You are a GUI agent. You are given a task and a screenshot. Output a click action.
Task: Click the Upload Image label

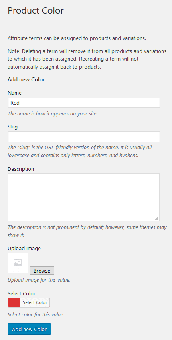tap(24, 248)
